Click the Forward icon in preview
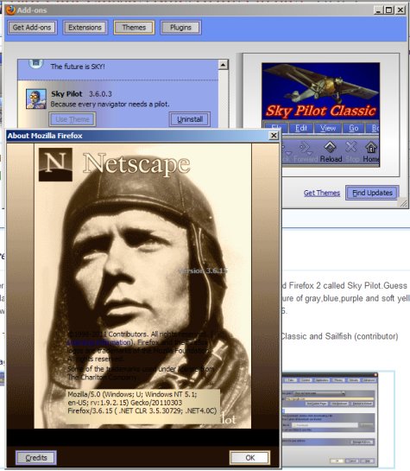 click(x=306, y=152)
